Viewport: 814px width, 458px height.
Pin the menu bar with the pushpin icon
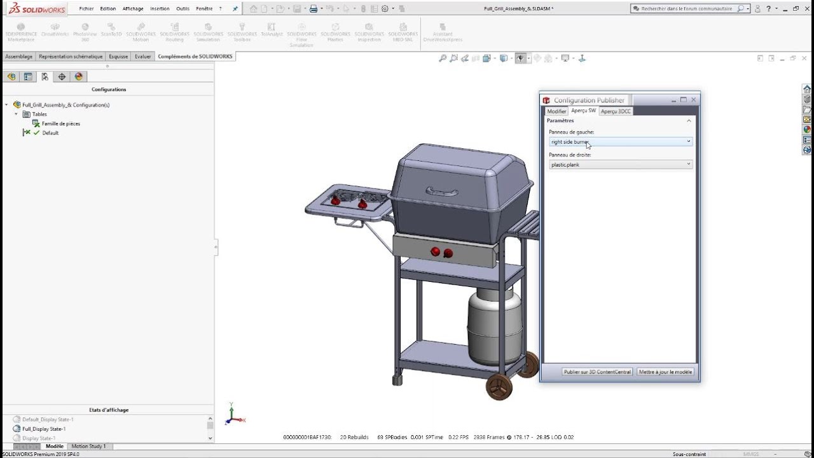[x=235, y=9]
